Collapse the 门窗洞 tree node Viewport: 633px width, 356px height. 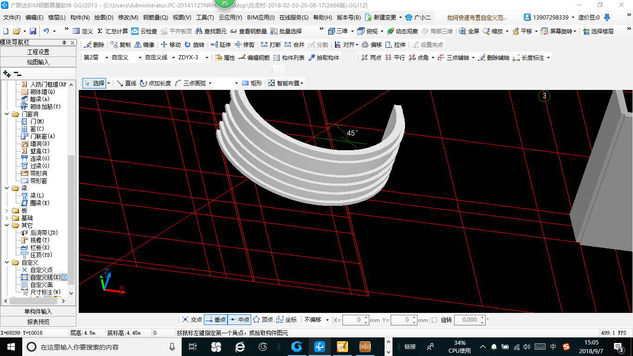[x=7, y=114]
